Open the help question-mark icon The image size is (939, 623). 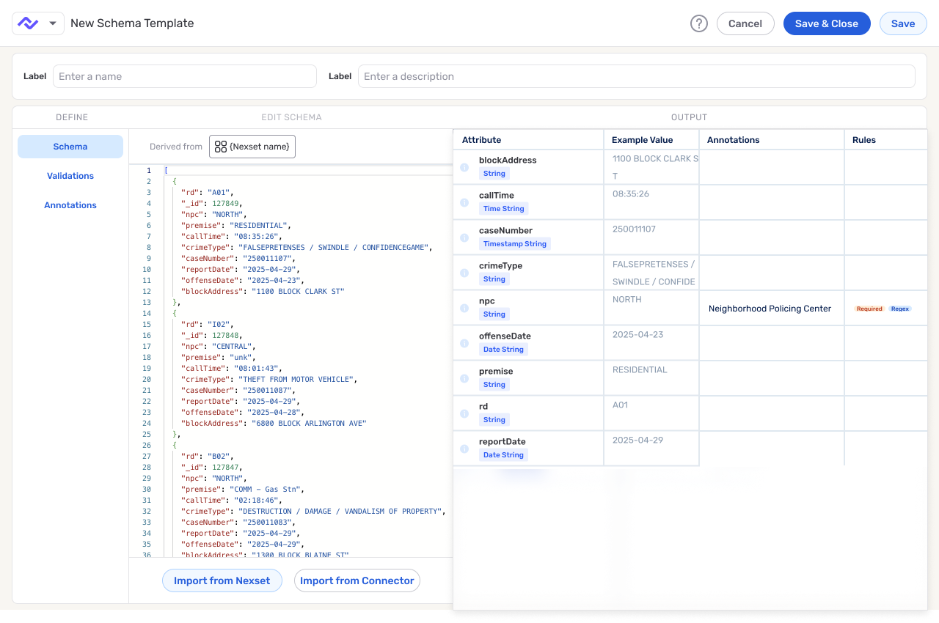699,23
